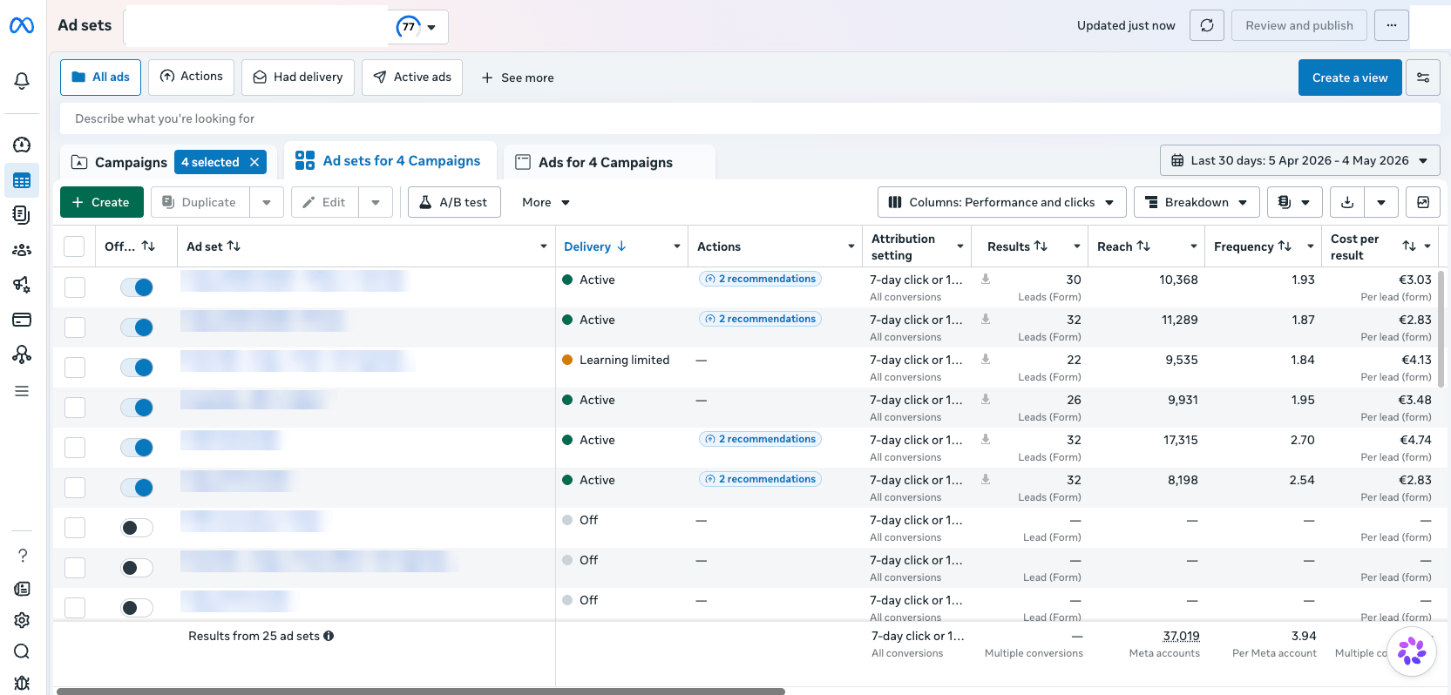Select checkbox for row with 11,289 reach
The height and width of the screenshot is (695, 1451).
[x=75, y=327]
